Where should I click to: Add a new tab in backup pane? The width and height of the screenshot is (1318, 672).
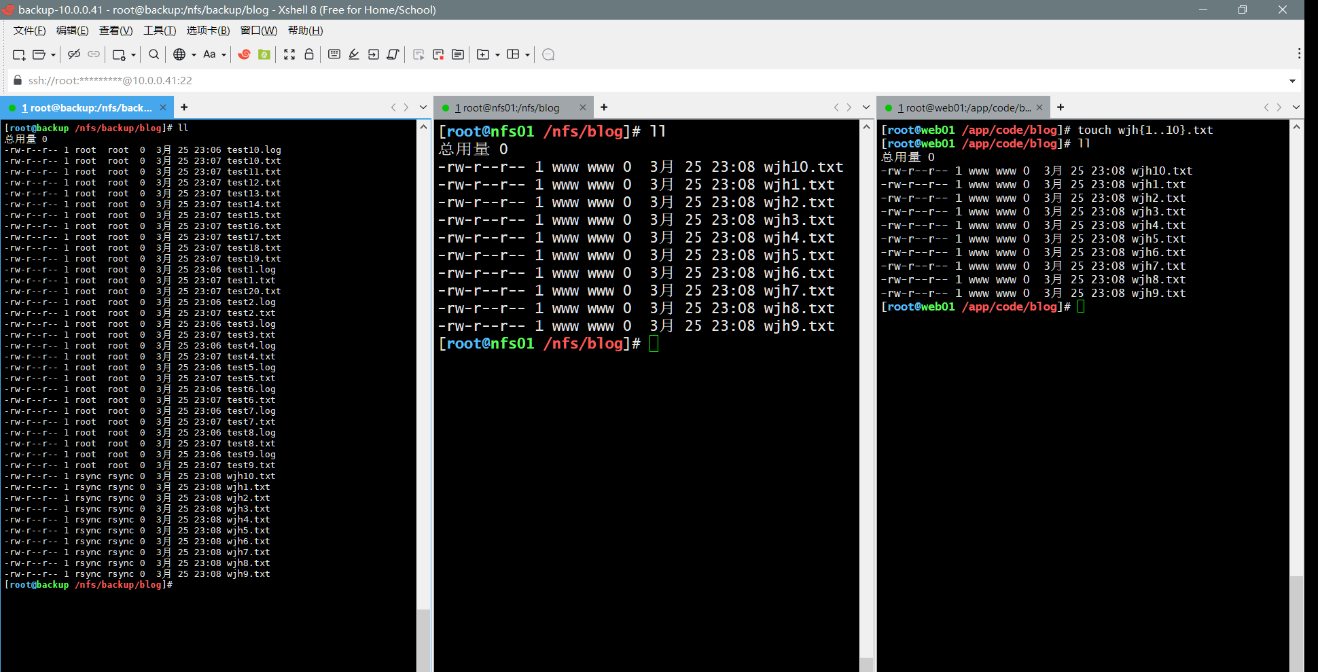tap(184, 107)
